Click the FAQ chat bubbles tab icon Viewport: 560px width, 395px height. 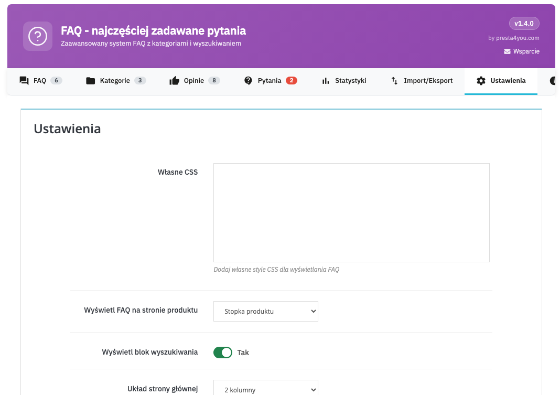click(24, 81)
